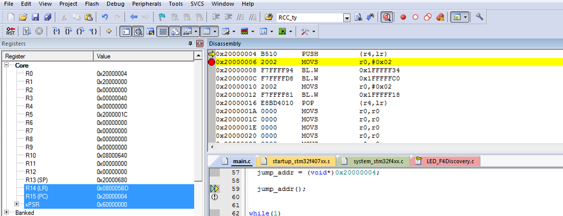Screen dimensions: 563x216
Task: Reset the CPU with the RST button
Action: click(11, 31)
